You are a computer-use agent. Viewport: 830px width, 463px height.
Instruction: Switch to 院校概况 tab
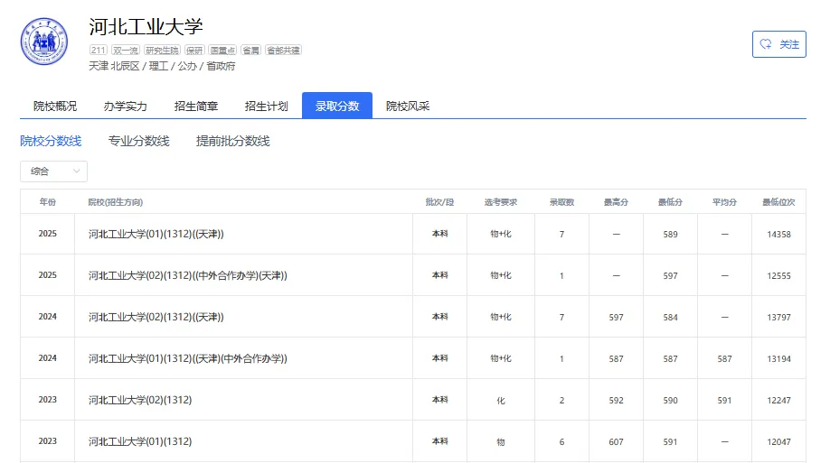[x=55, y=106]
